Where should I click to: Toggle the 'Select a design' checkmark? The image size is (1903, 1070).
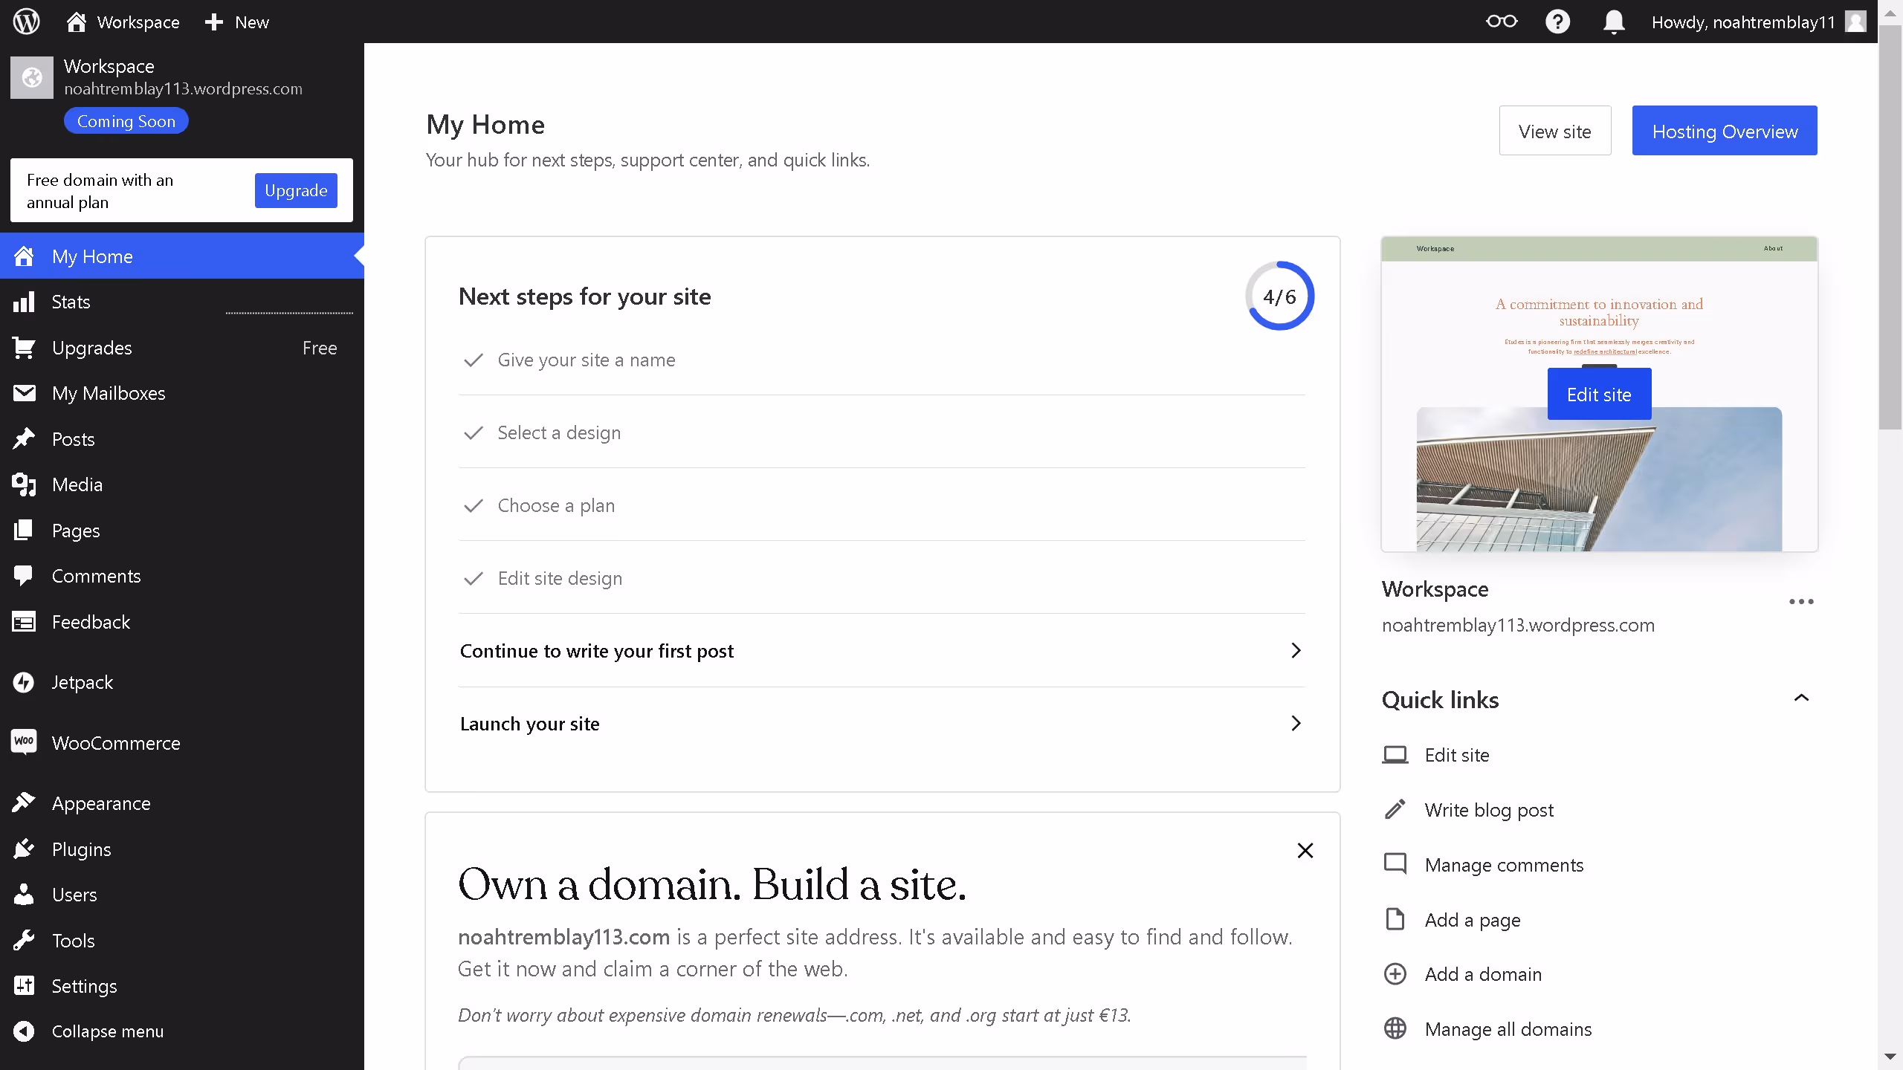(x=474, y=432)
